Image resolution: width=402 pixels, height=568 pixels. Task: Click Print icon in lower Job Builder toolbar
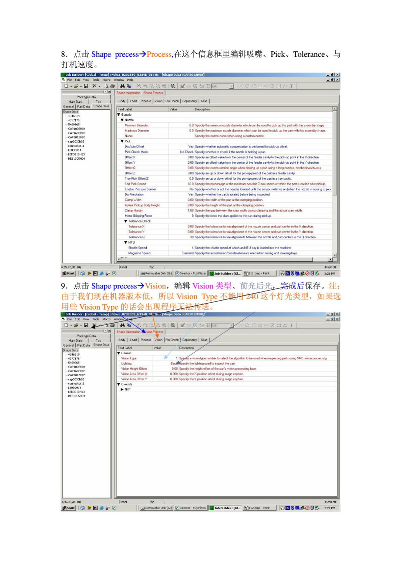click(112, 325)
